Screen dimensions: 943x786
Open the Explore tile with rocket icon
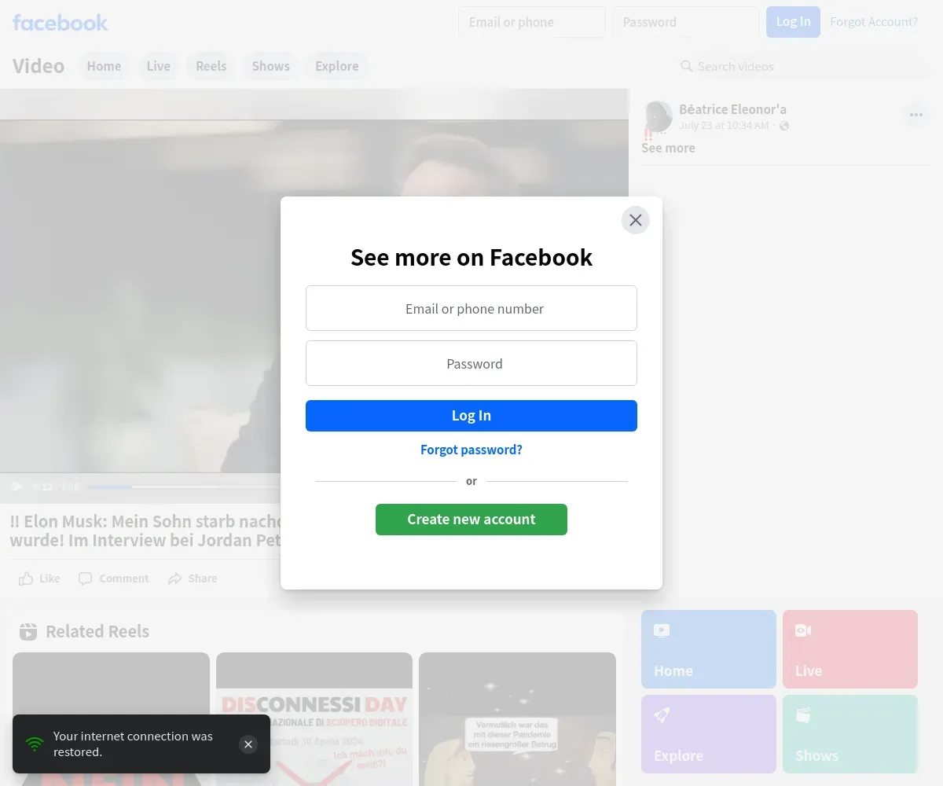tap(709, 734)
